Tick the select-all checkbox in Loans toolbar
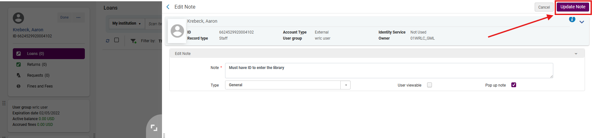The height and width of the screenshot is (138, 592). pos(117,40)
